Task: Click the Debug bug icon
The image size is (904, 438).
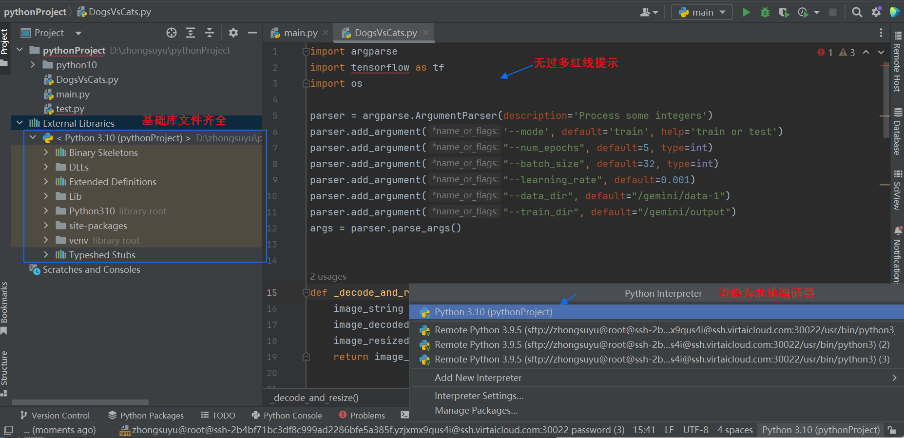Action: coord(765,12)
